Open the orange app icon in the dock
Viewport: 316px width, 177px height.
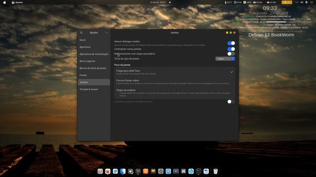(x=146, y=171)
